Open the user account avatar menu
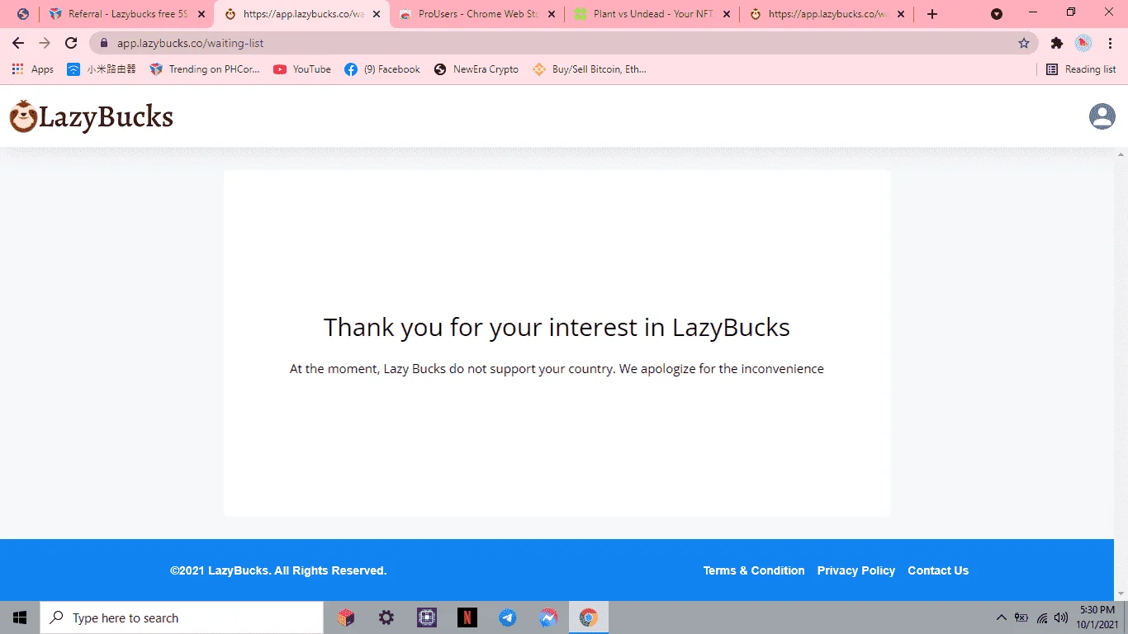The height and width of the screenshot is (634, 1128). point(1102,116)
